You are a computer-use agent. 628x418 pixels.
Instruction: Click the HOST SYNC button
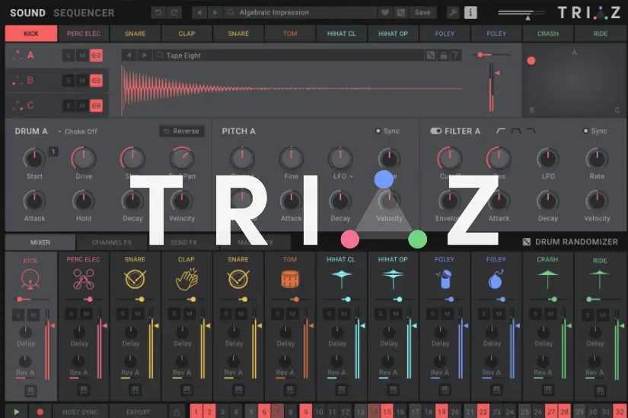pos(81,412)
